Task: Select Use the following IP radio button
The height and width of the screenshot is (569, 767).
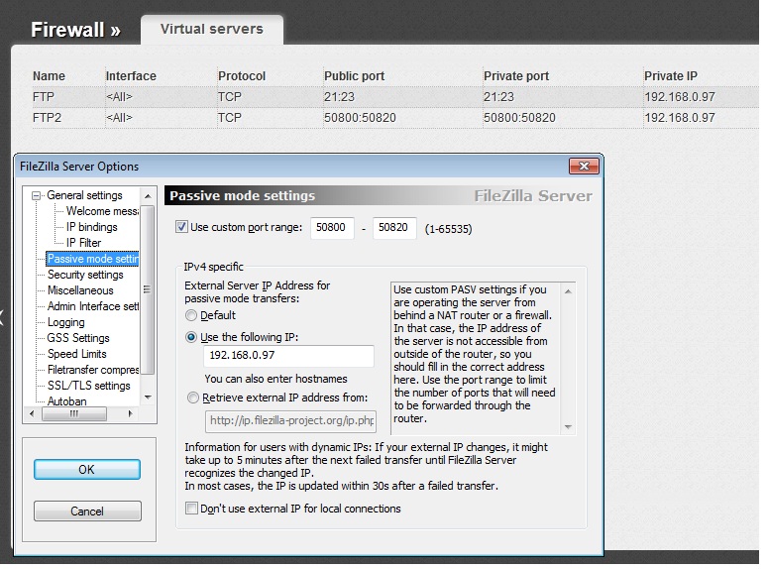Action: pos(191,337)
